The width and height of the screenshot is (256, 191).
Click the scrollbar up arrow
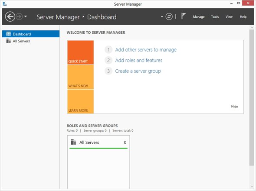tap(252, 27)
